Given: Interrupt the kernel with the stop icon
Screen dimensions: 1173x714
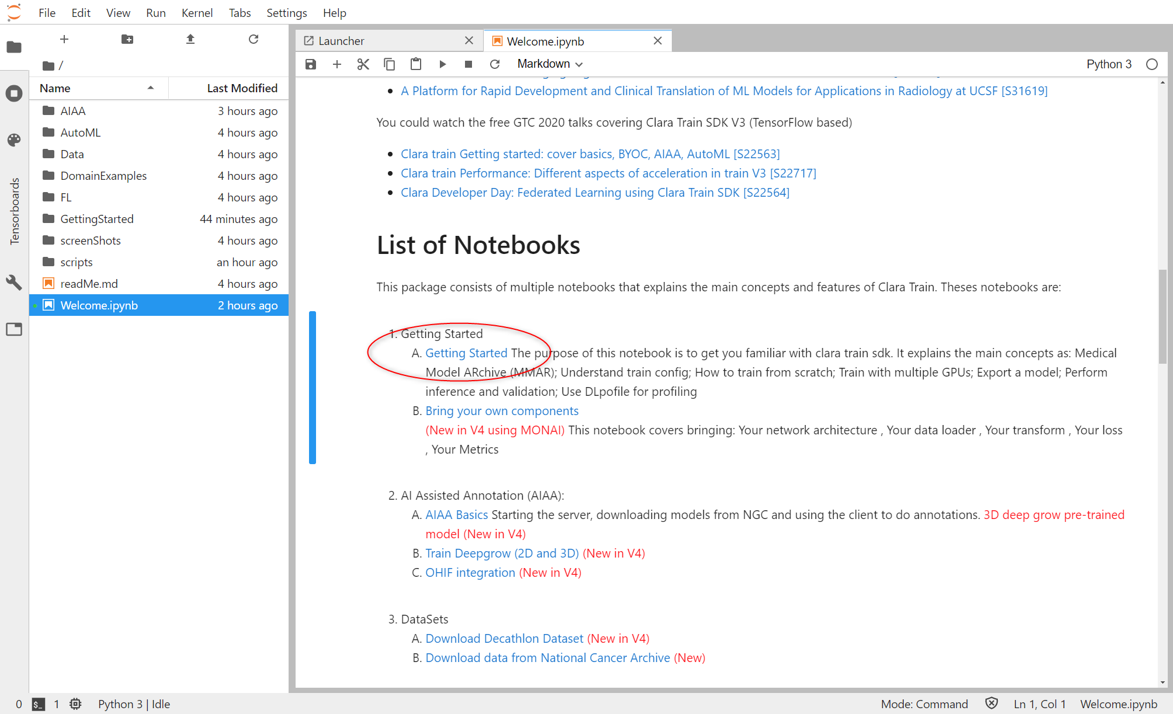Looking at the screenshot, I should [468, 64].
